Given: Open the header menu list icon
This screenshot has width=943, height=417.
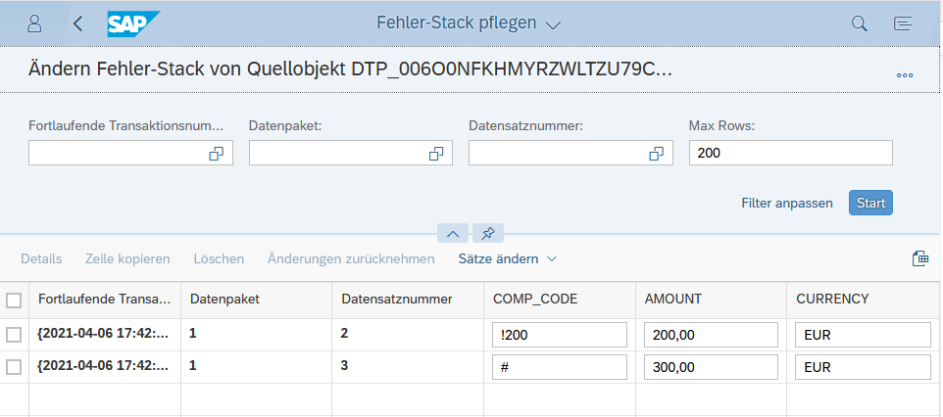Looking at the screenshot, I should click(903, 23).
